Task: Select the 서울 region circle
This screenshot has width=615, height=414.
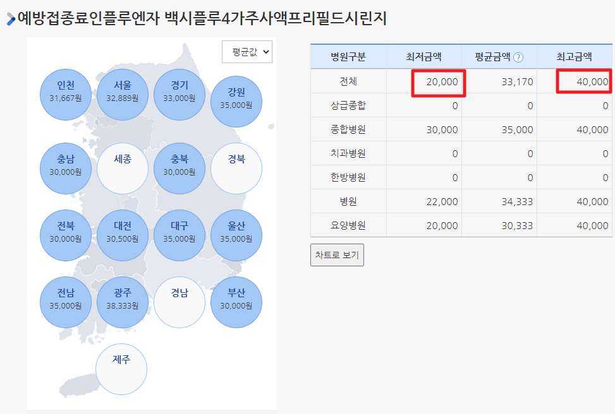Action: tap(123, 95)
